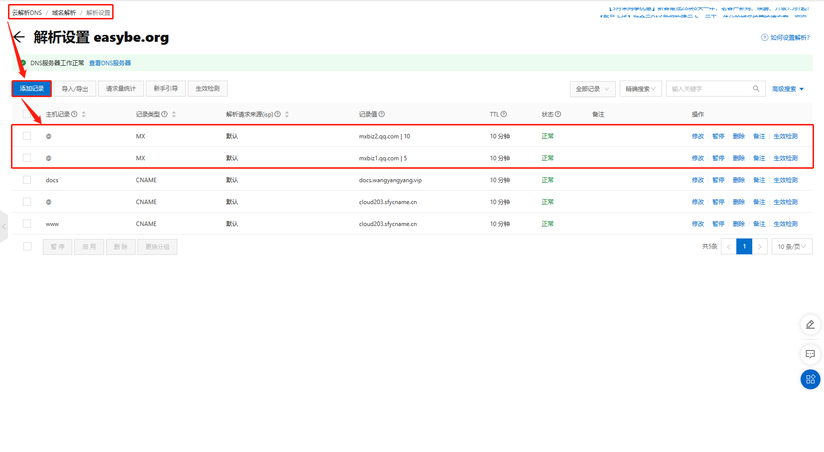The image size is (824, 452).
Task: Click the sort arrows for 记录类型 column
Action: tap(174, 114)
